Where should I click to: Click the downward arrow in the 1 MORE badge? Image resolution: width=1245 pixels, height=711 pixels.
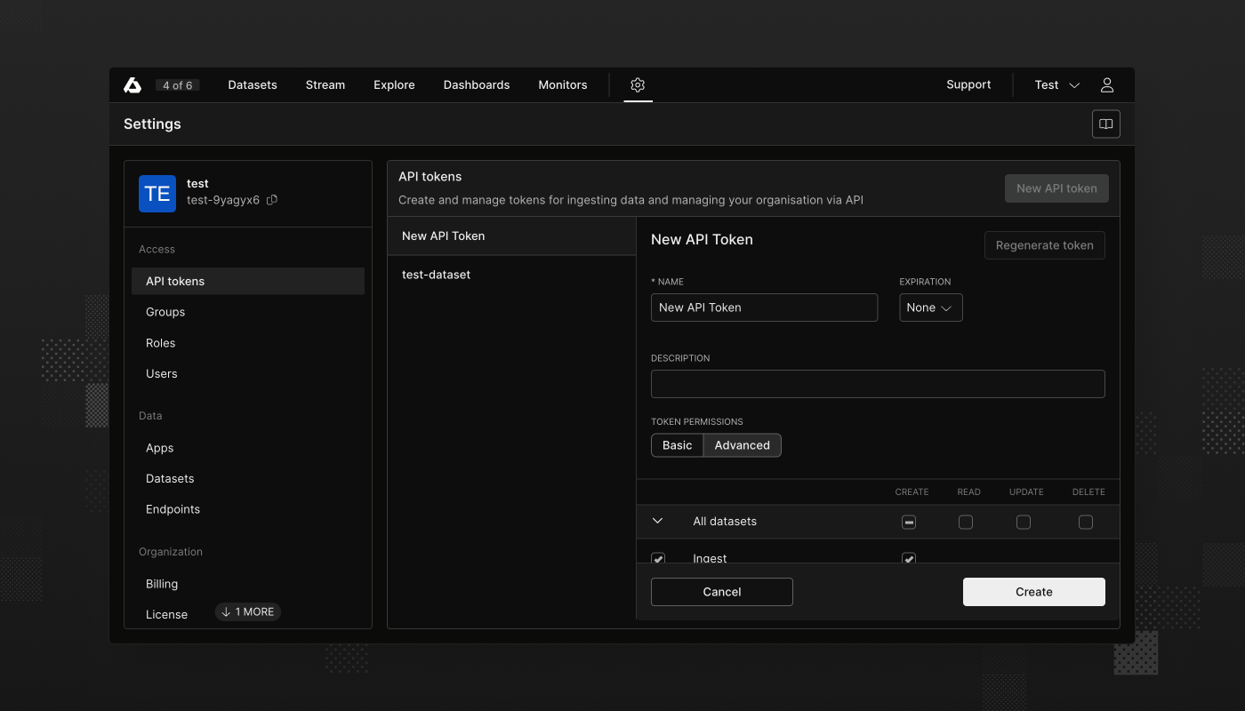(x=224, y=611)
